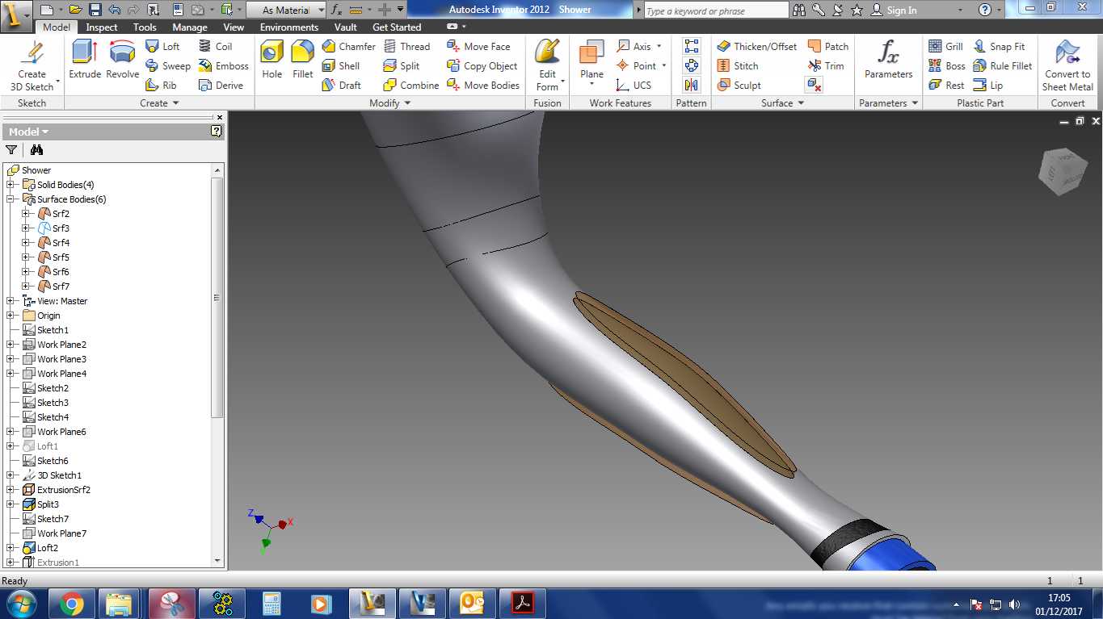Viewport: 1103px width, 619px height.
Task: Select Sketch6 in the browser tree
Action: pyautogui.click(x=53, y=461)
